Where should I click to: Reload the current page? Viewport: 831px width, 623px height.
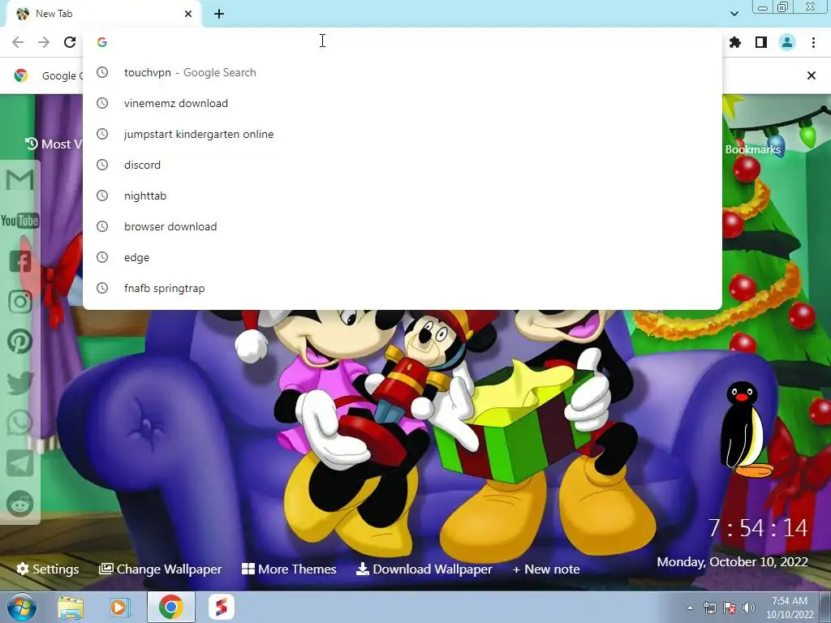(70, 42)
